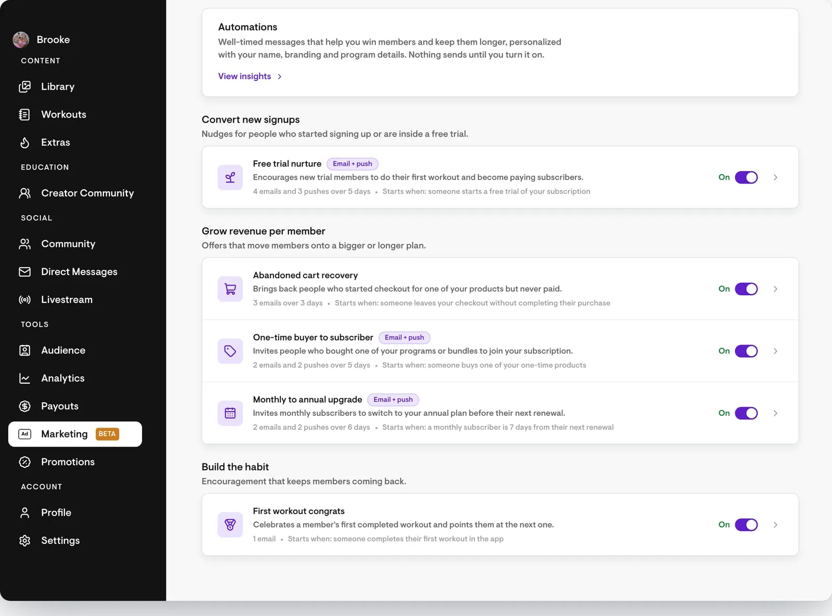This screenshot has height=616, width=832.
Task: Click the One-time buyer tag icon
Action: tap(230, 351)
